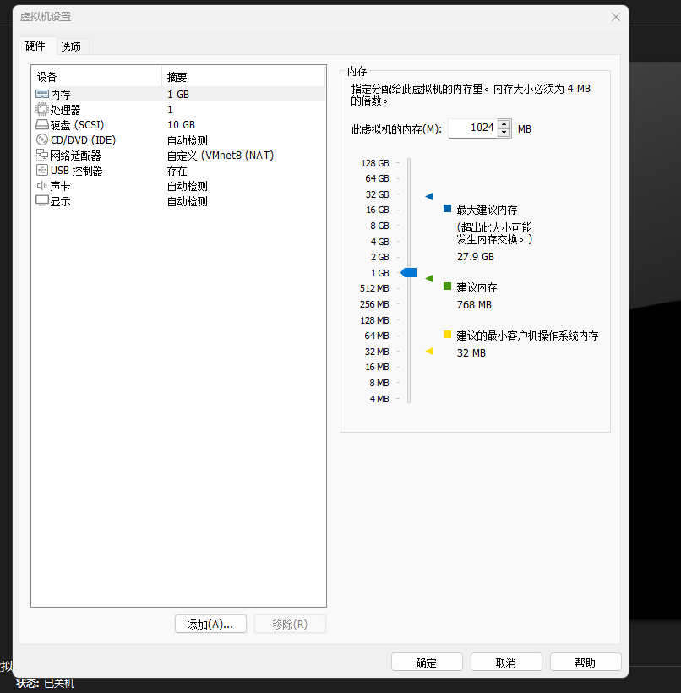Click the memory value field showing 1024

473,128
